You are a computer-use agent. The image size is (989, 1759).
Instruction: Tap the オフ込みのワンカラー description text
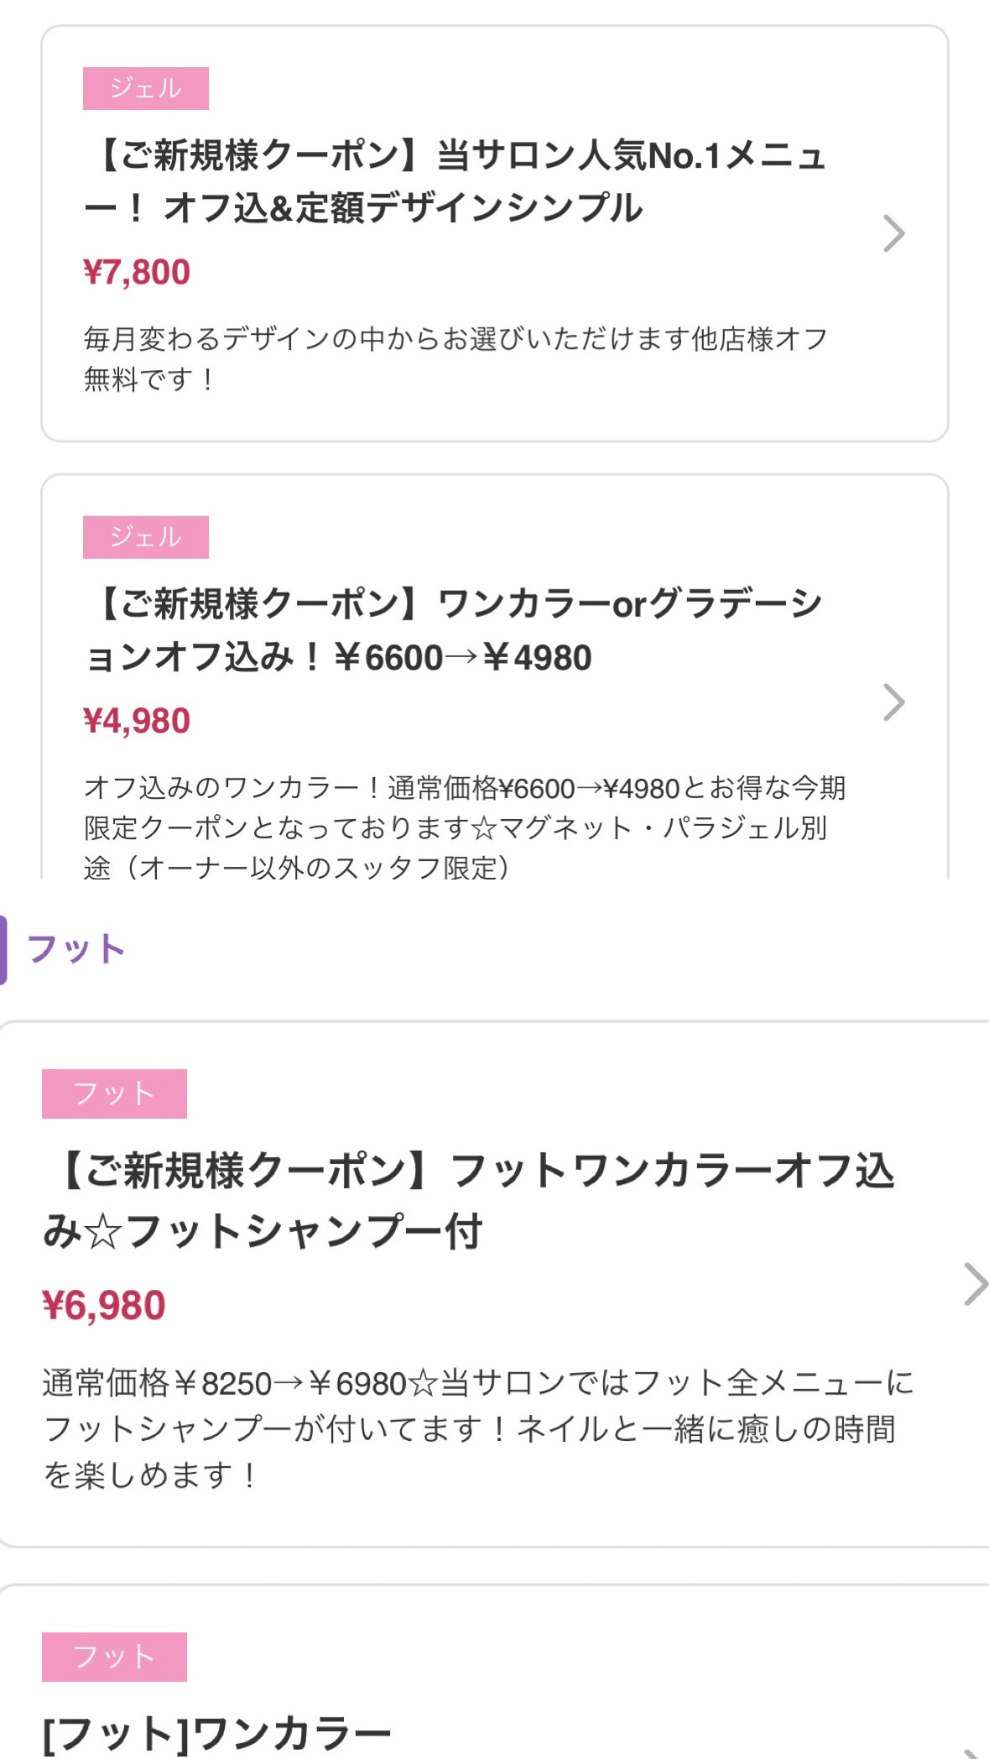pos(461,827)
